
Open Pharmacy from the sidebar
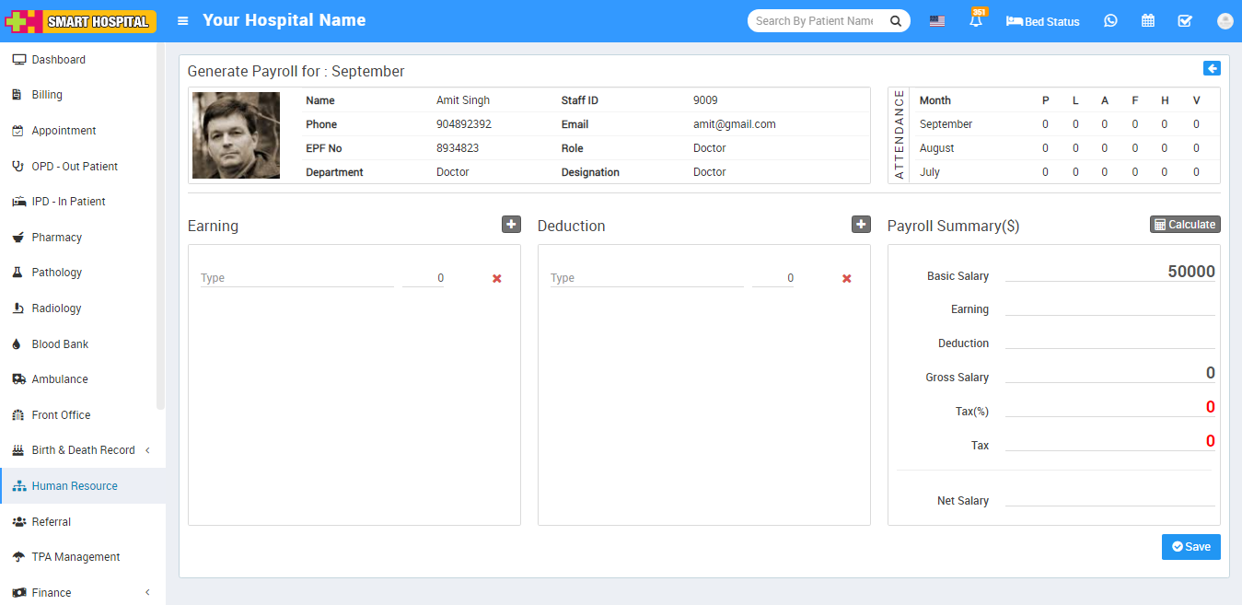[56, 237]
